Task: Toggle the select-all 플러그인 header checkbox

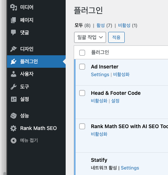Action: click(x=82, y=53)
